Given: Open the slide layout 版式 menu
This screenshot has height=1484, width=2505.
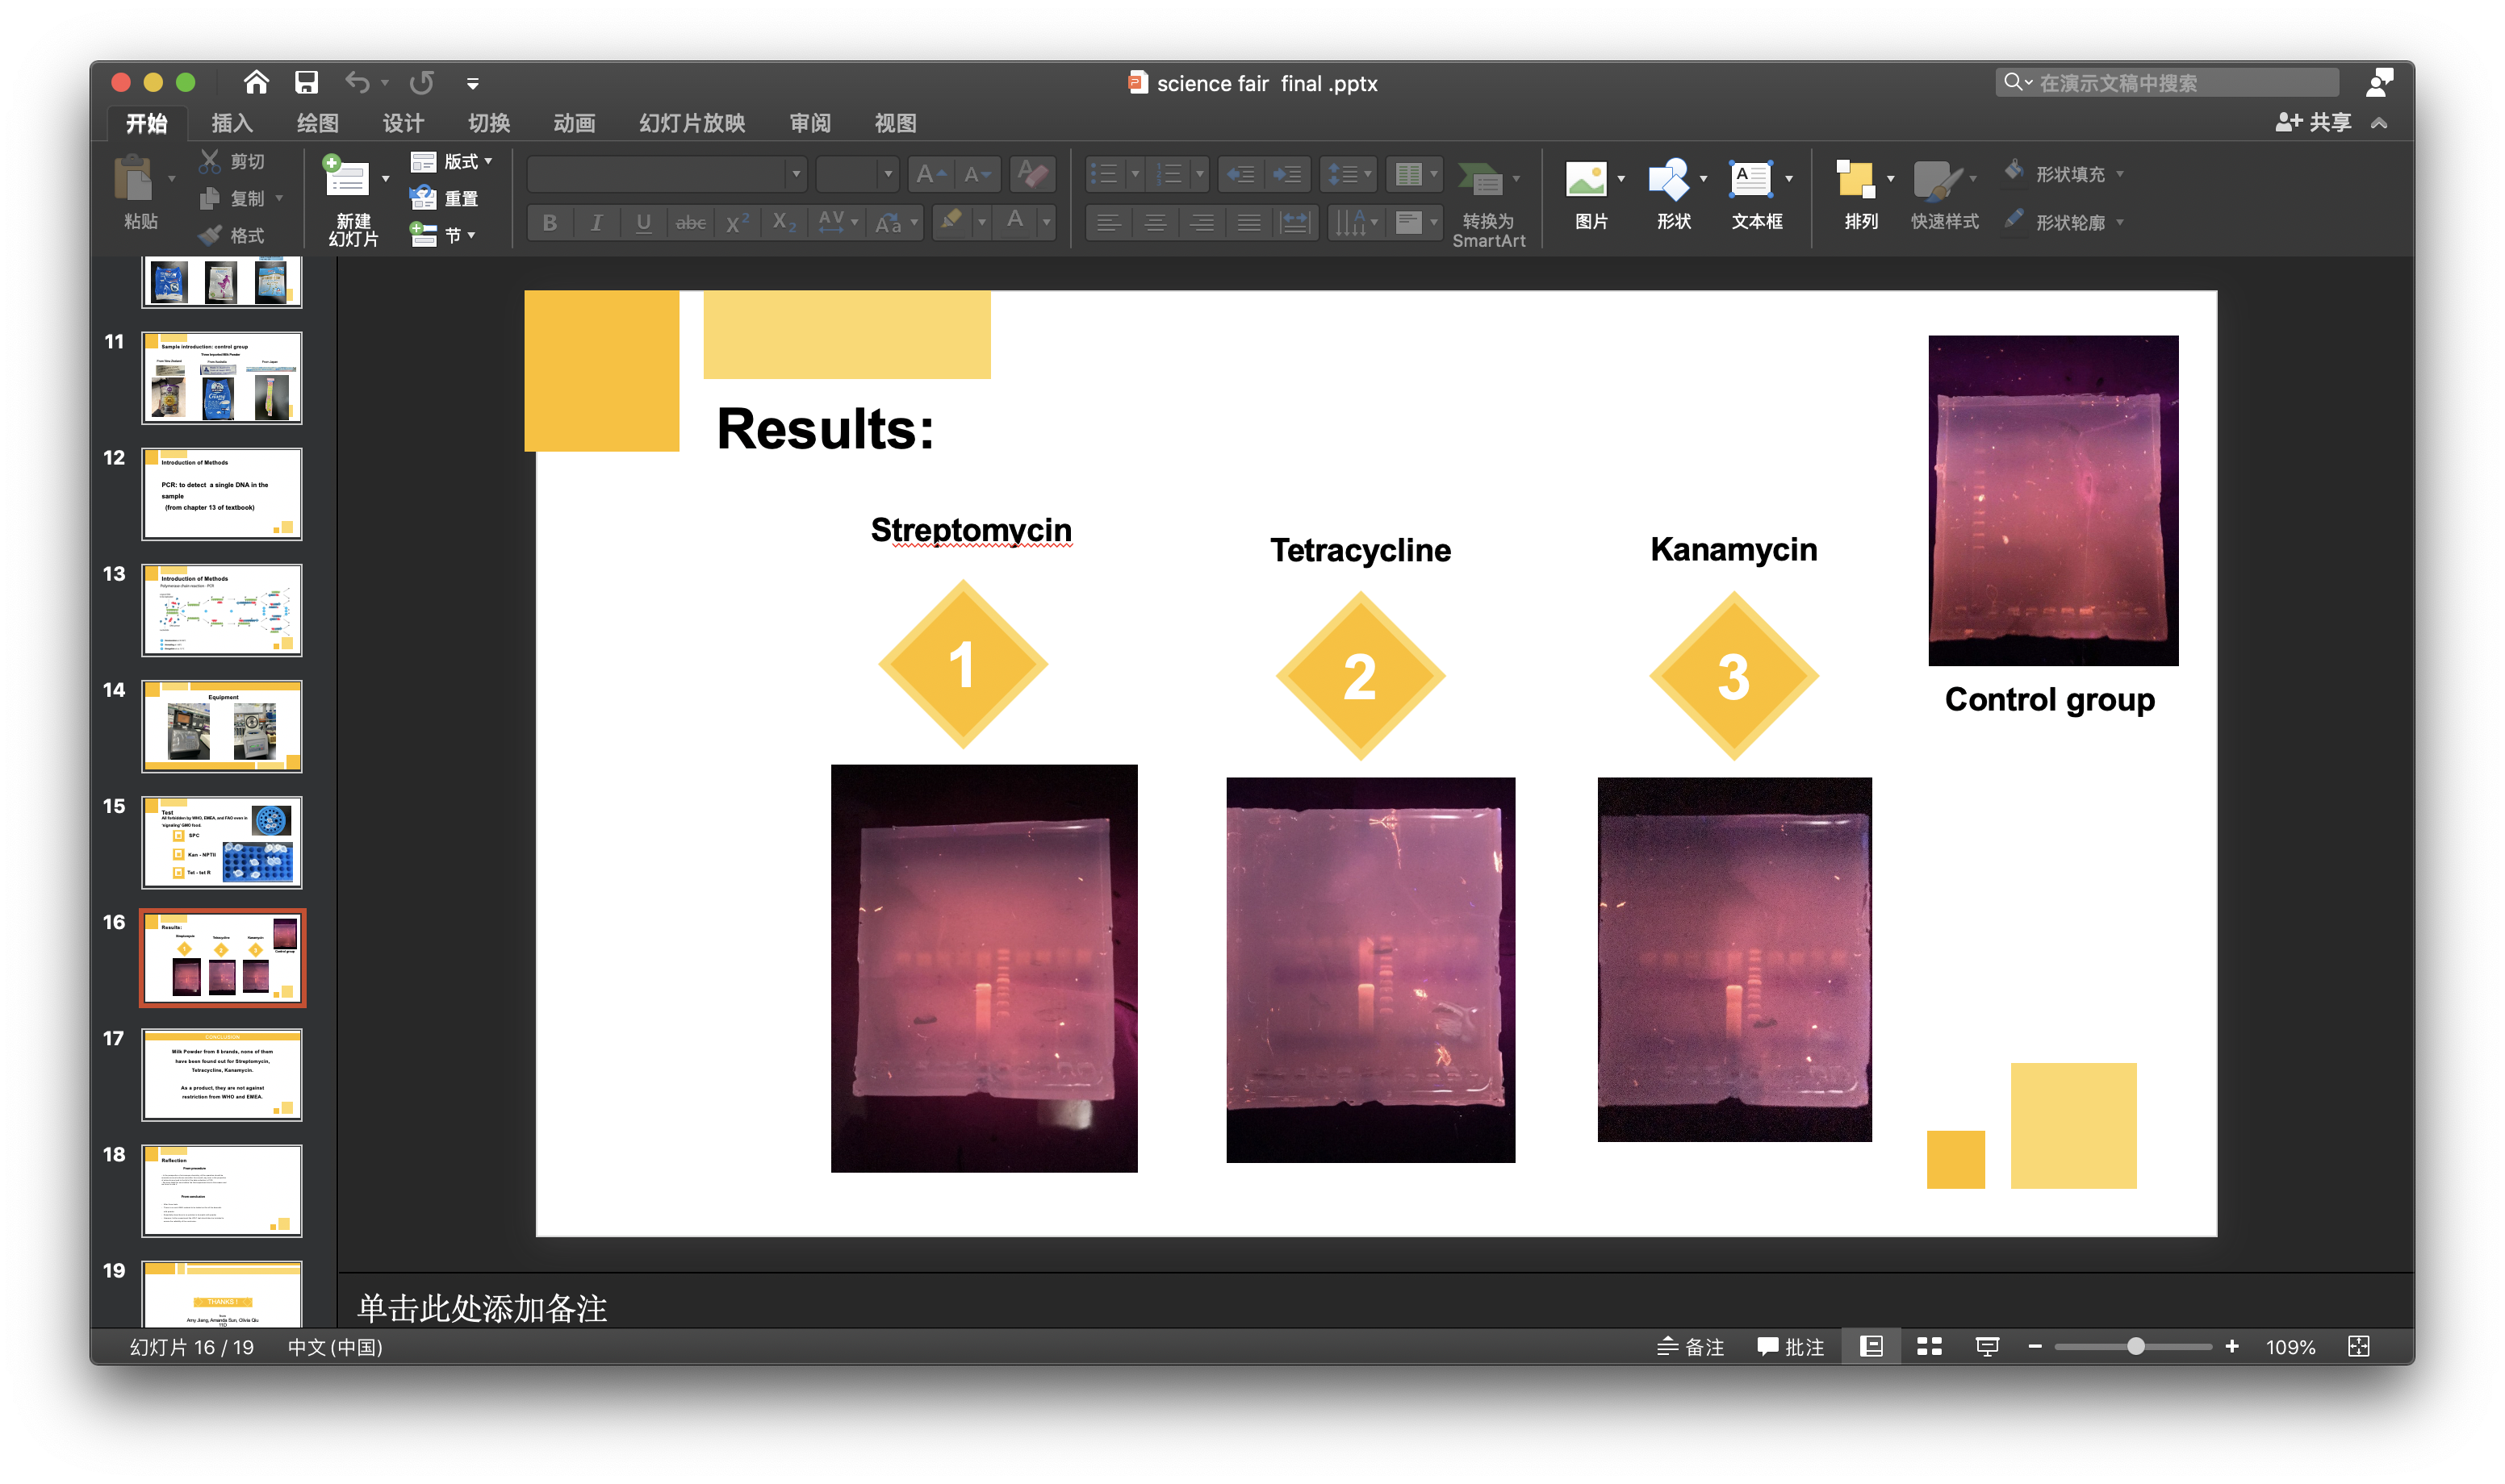Looking at the screenshot, I should pyautogui.click(x=452, y=161).
